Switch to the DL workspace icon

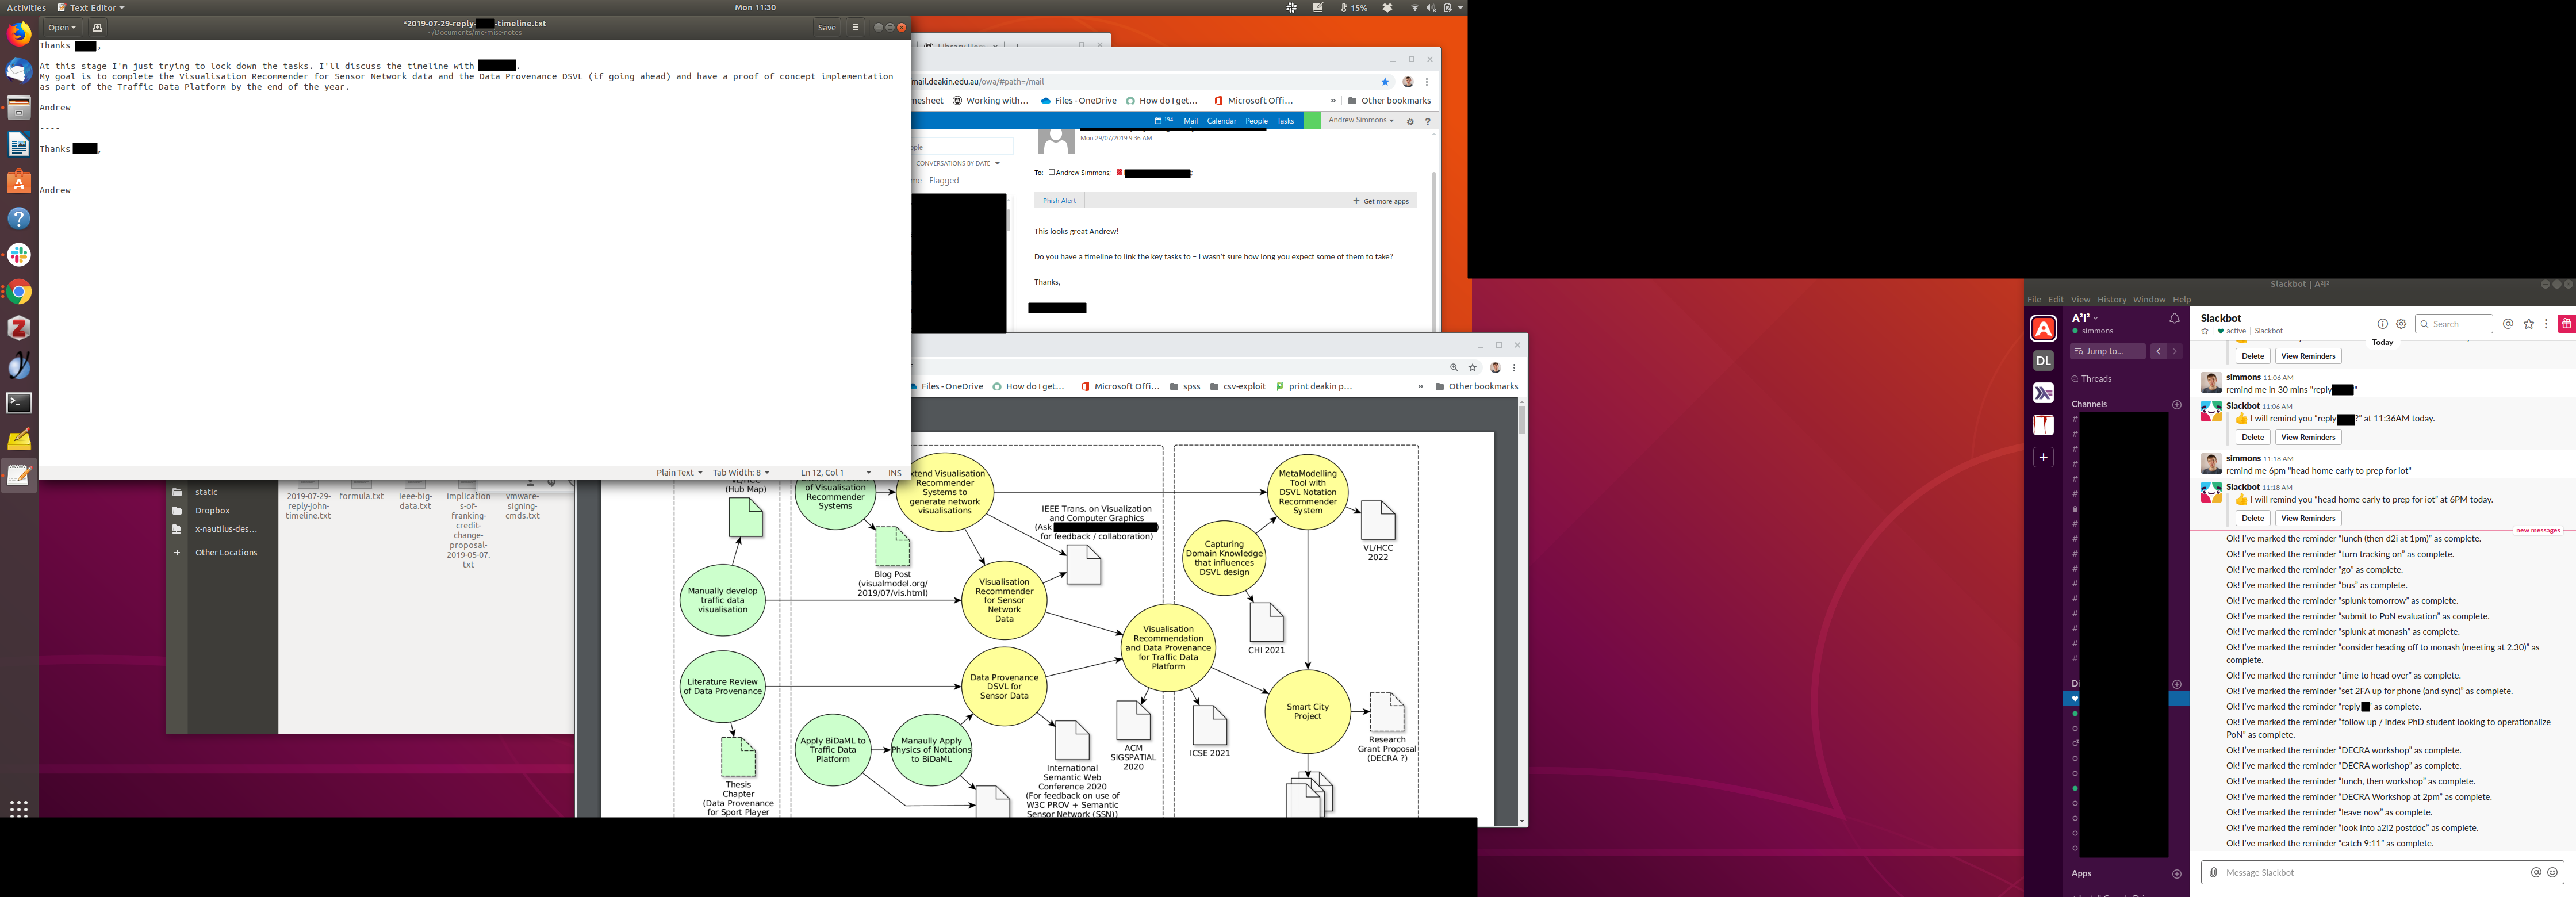coord(2043,361)
